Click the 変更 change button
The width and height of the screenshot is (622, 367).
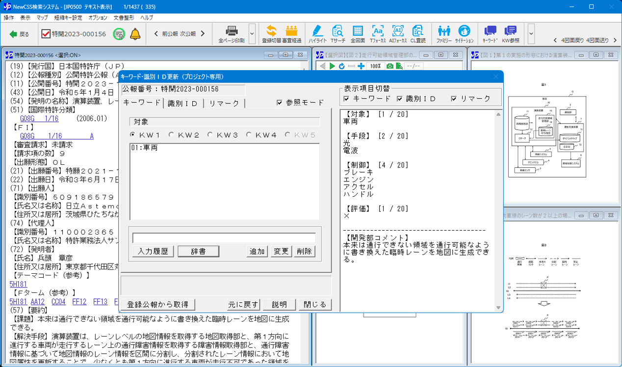pos(281,251)
